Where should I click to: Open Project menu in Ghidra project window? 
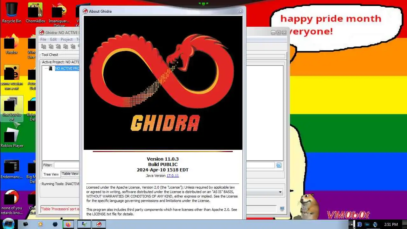pos(66,39)
